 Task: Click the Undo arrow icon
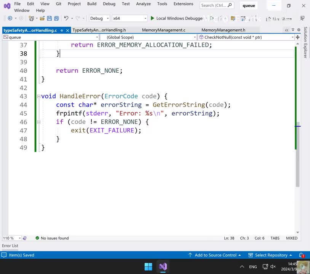click(66, 18)
